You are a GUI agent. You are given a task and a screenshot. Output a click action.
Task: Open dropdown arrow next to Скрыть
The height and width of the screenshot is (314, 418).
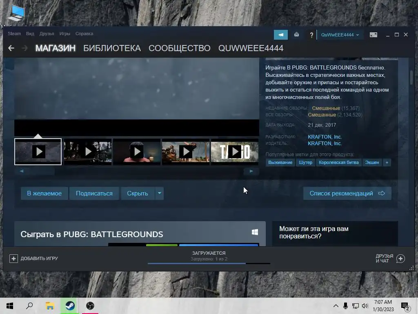click(x=160, y=193)
